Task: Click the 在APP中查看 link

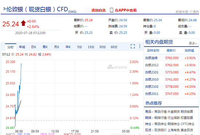Action: tap(126, 10)
